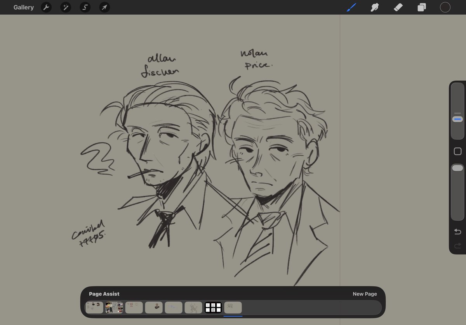Select the Smudge finger tool
Screen dimensions: 466x325
pyautogui.click(x=375, y=7)
